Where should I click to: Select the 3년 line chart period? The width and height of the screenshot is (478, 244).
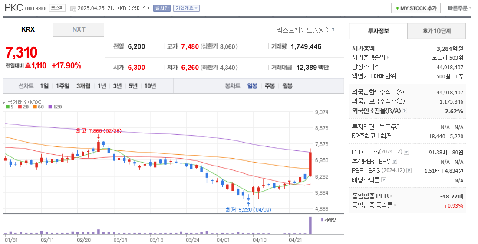point(117,86)
